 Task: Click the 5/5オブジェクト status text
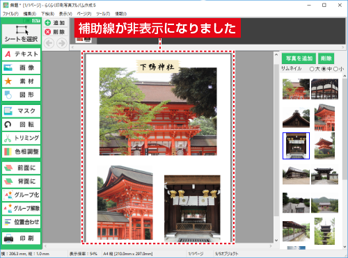coord(226,254)
